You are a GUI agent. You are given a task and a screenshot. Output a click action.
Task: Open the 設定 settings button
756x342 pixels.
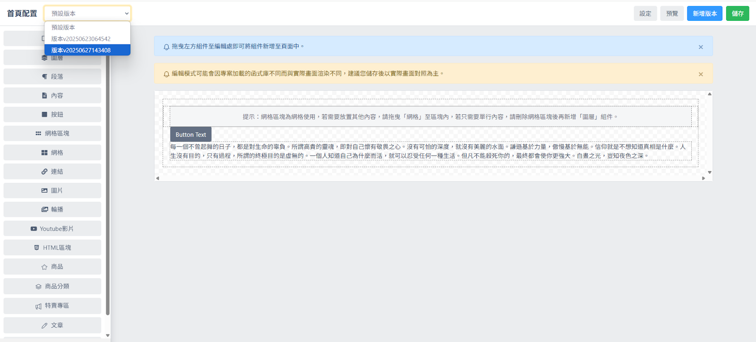[x=645, y=13]
